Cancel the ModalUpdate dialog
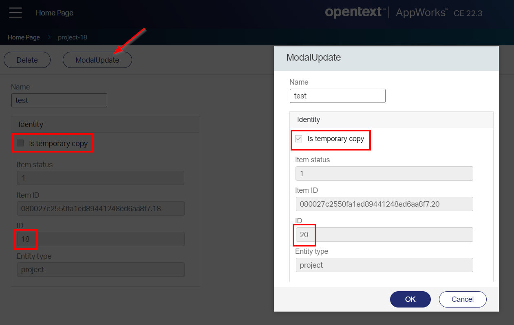Screen dimensions: 514x325 [x=463, y=299]
